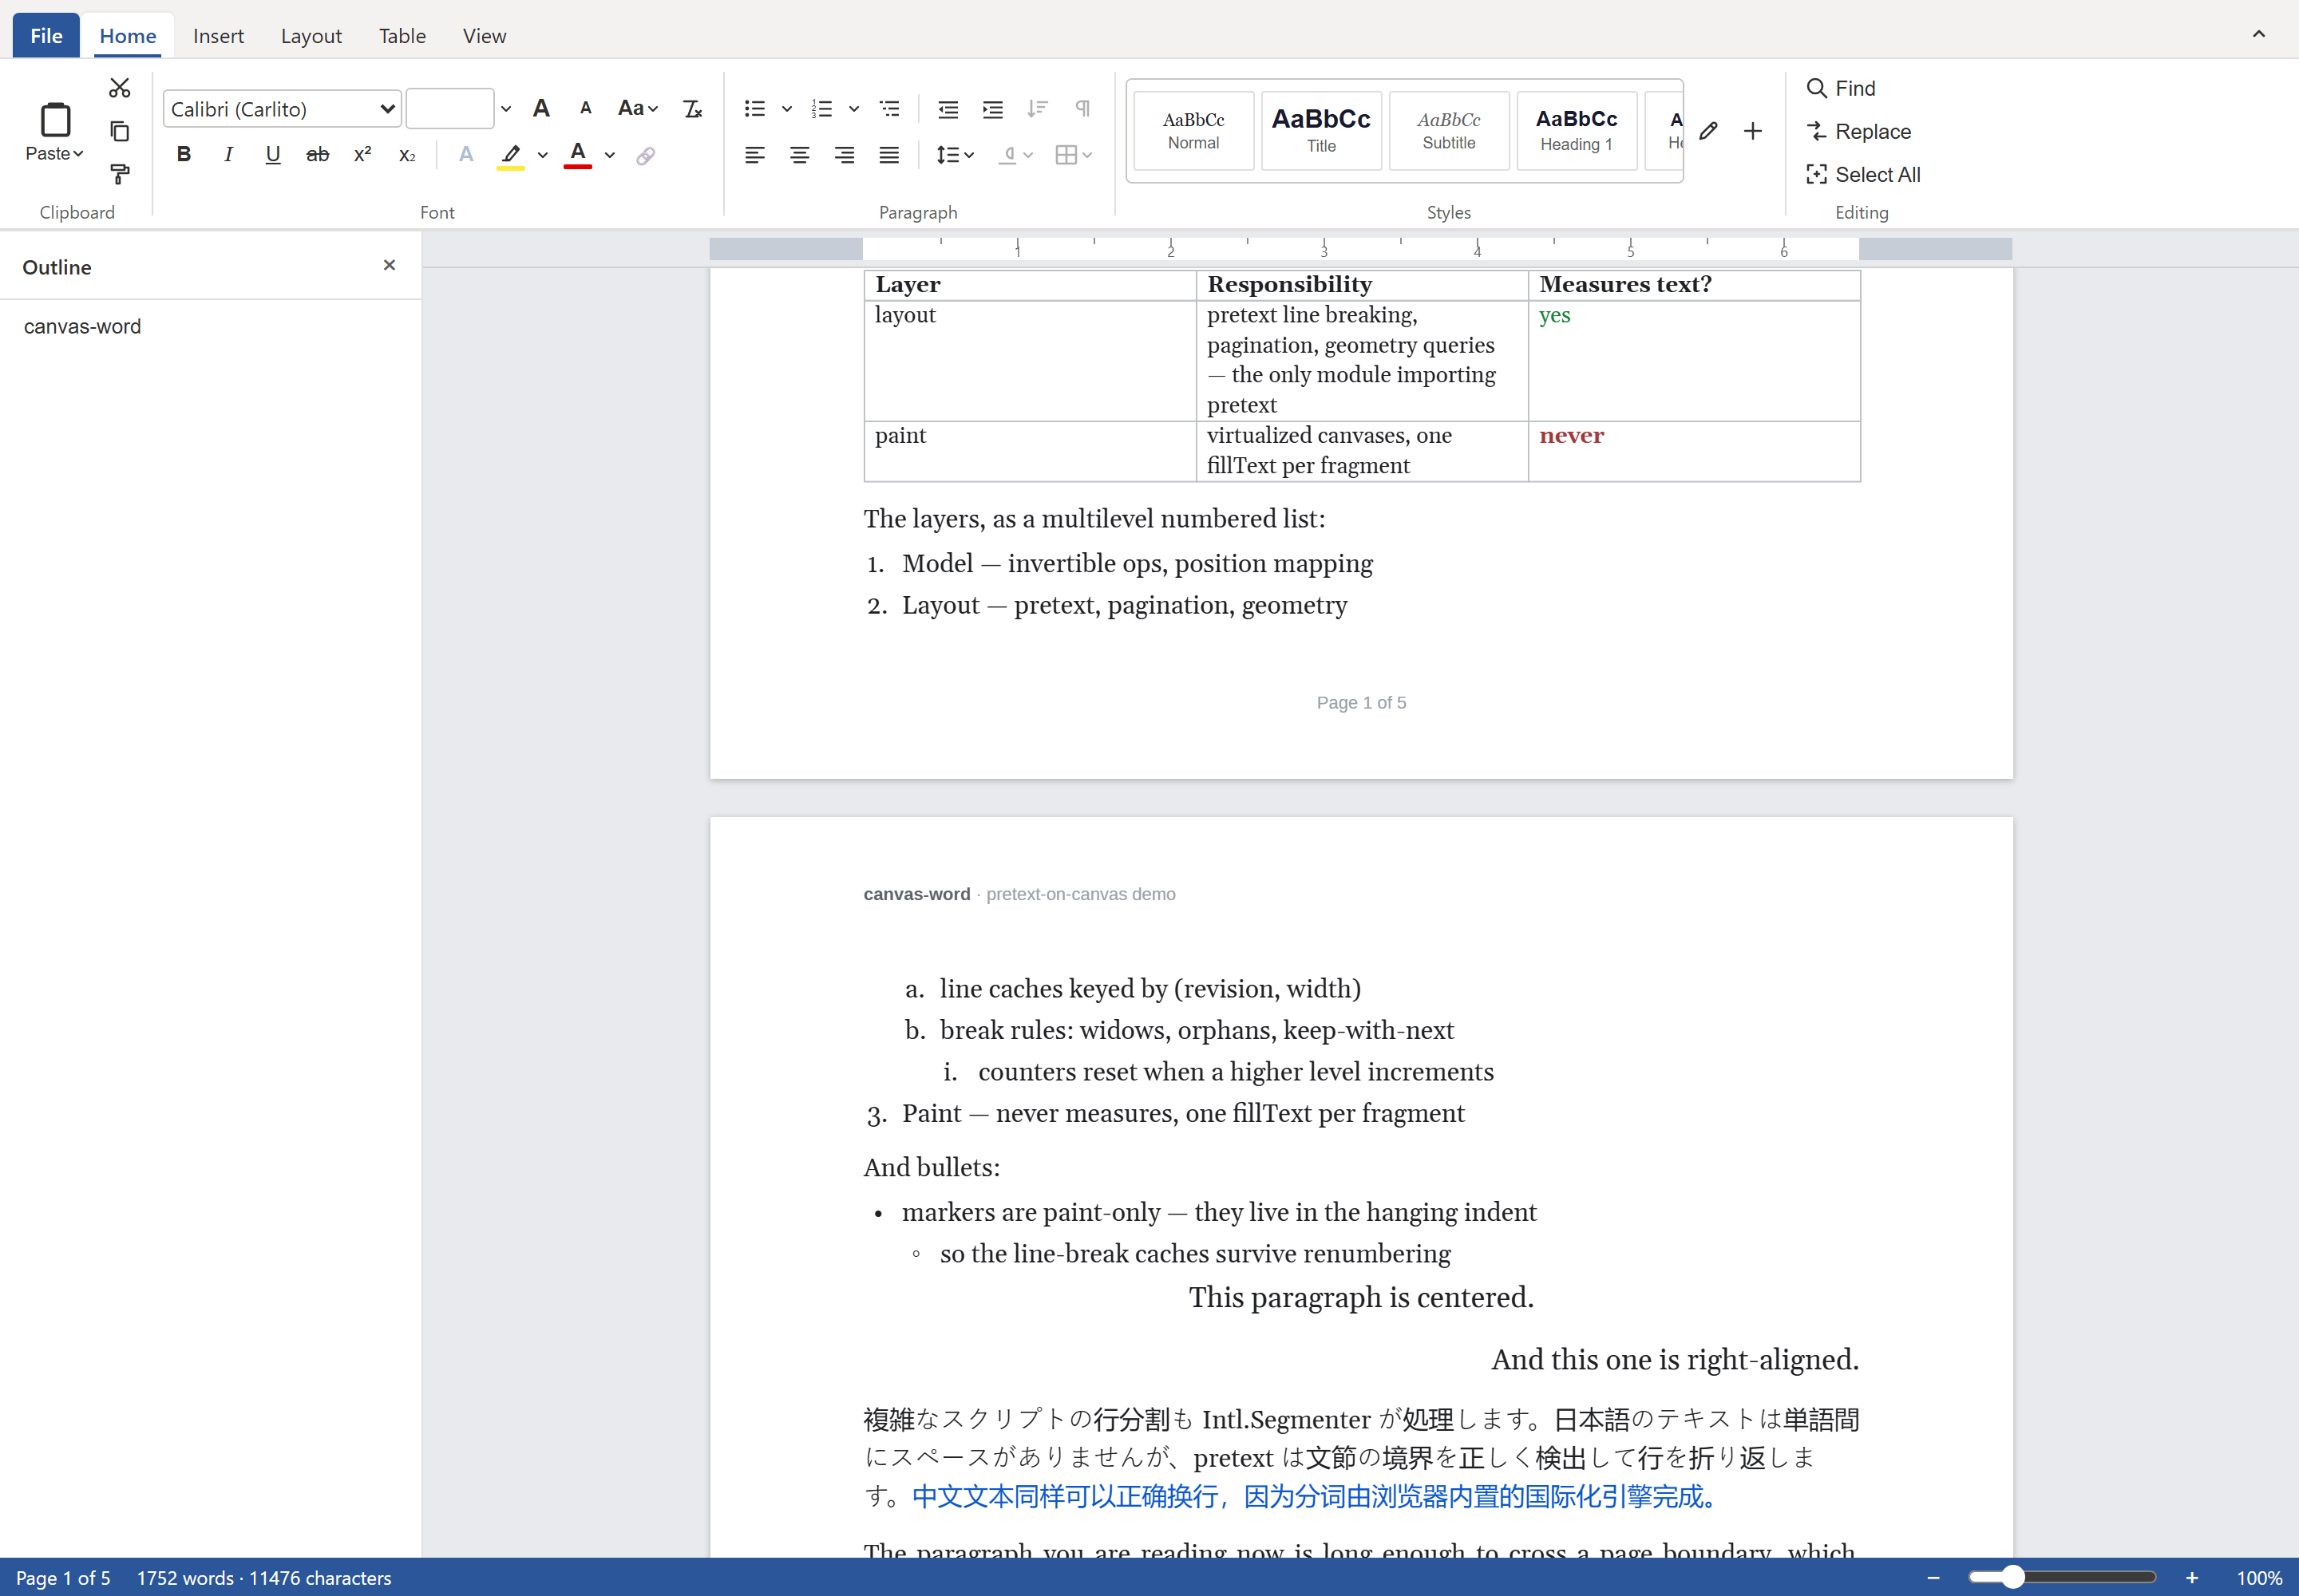Image resolution: width=2299 pixels, height=1596 pixels.
Task: Apply strikethrough formatting
Action: [x=317, y=154]
